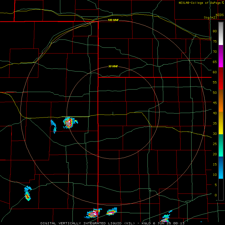
Task: Click the 70 value on the VIL scale
Action: [x=215, y=52]
